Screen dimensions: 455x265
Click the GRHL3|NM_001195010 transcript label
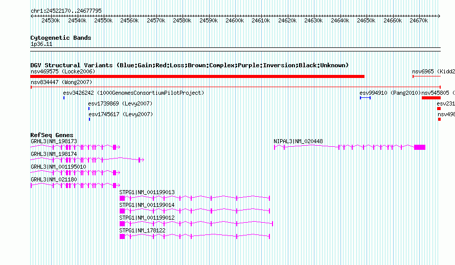(x=58, y=167)
